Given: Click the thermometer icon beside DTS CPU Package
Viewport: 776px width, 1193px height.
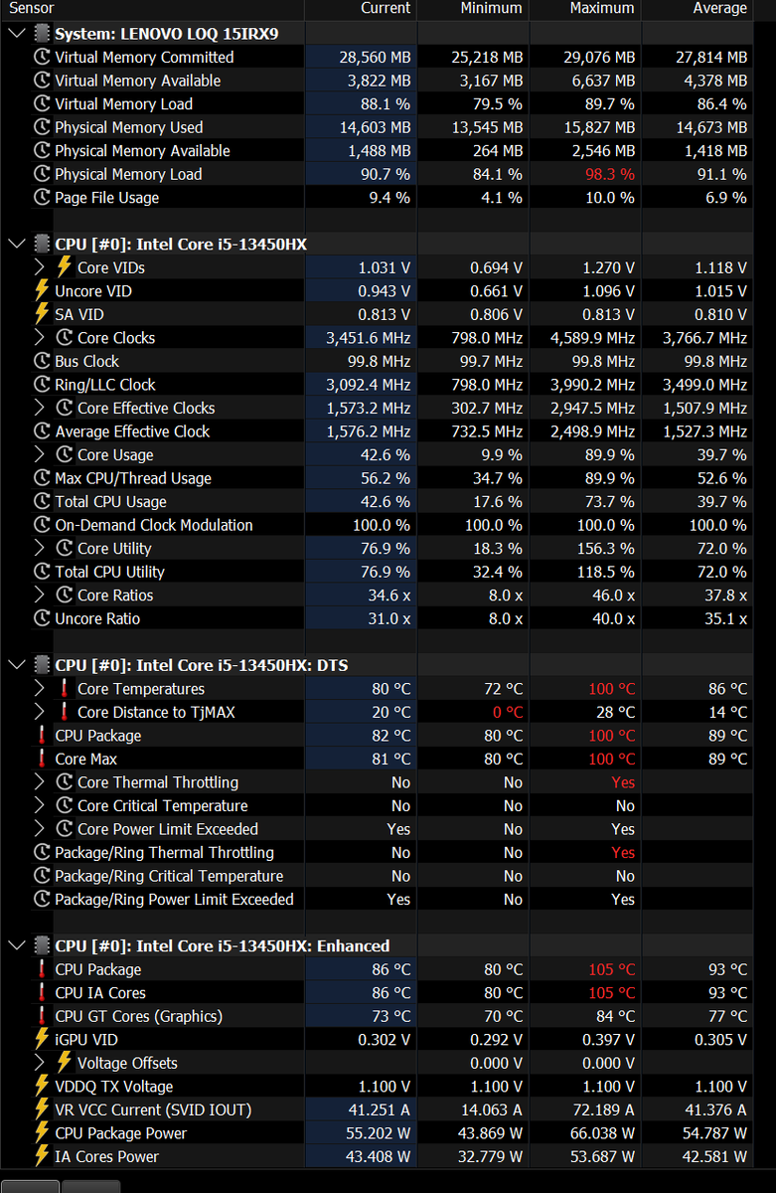Looking at the screenshot, I should (x=42, y=736).
